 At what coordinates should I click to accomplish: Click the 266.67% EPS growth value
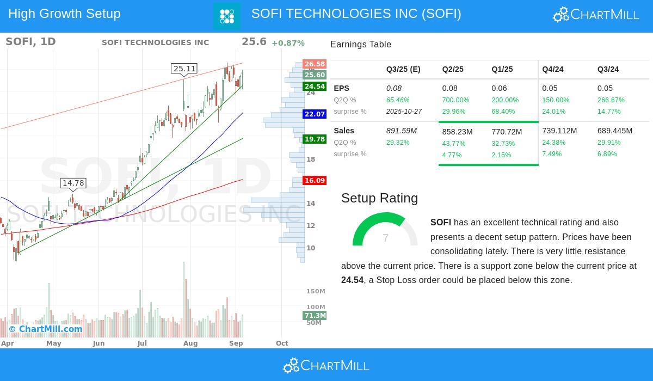[x=611, y=100]
